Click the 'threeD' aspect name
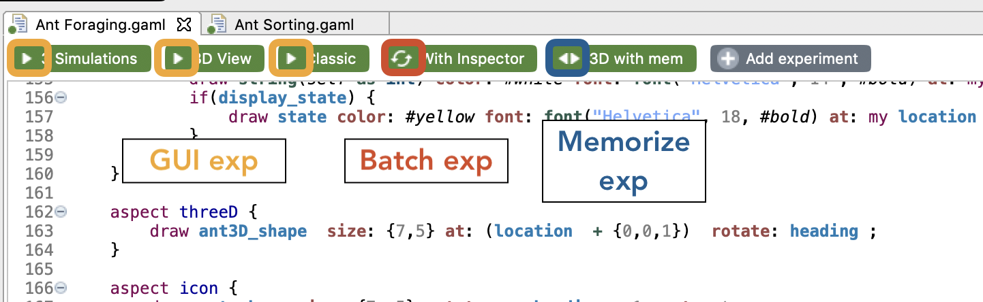Image resolution: width=983 pixels, height=302 pixels. click(x=209, y=212)
